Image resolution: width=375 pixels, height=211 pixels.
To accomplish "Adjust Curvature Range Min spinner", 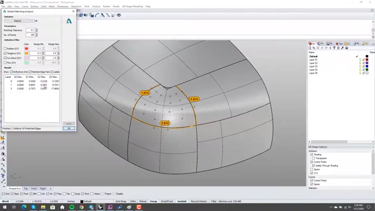I will pos(43,58).
